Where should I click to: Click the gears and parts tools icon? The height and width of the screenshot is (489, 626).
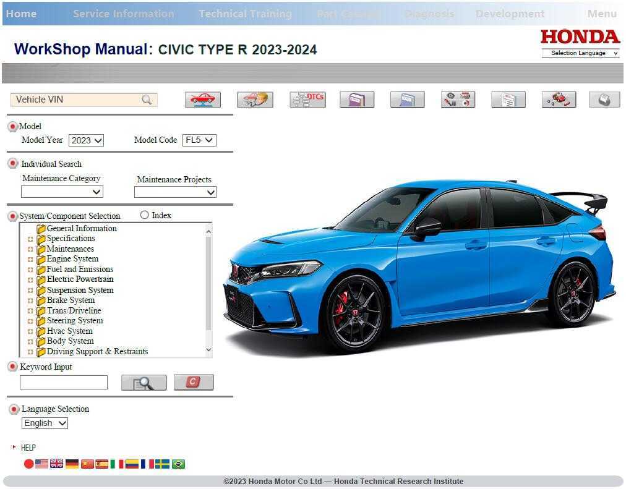458,100
